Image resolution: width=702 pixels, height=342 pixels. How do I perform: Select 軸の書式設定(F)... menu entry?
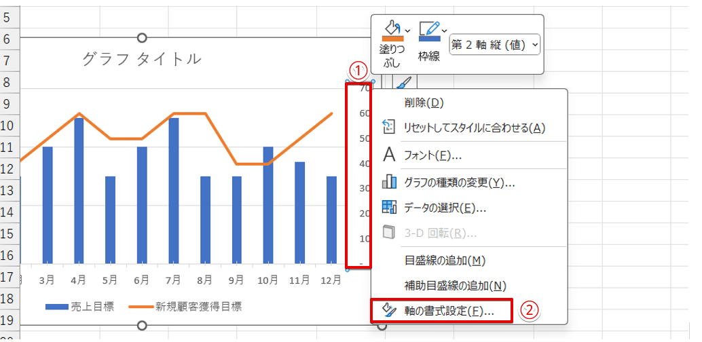point(448,311)
